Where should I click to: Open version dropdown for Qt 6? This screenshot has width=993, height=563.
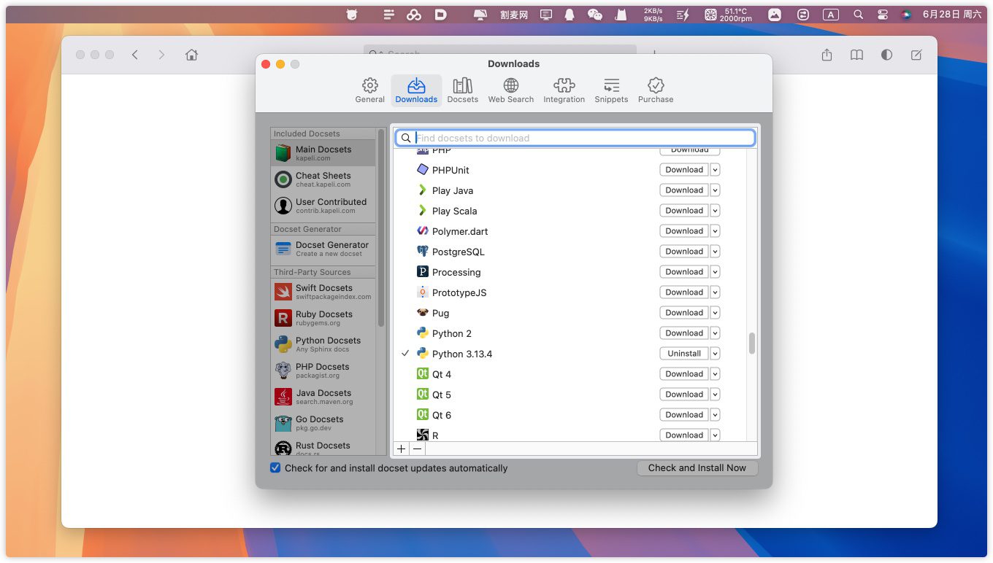715,414
